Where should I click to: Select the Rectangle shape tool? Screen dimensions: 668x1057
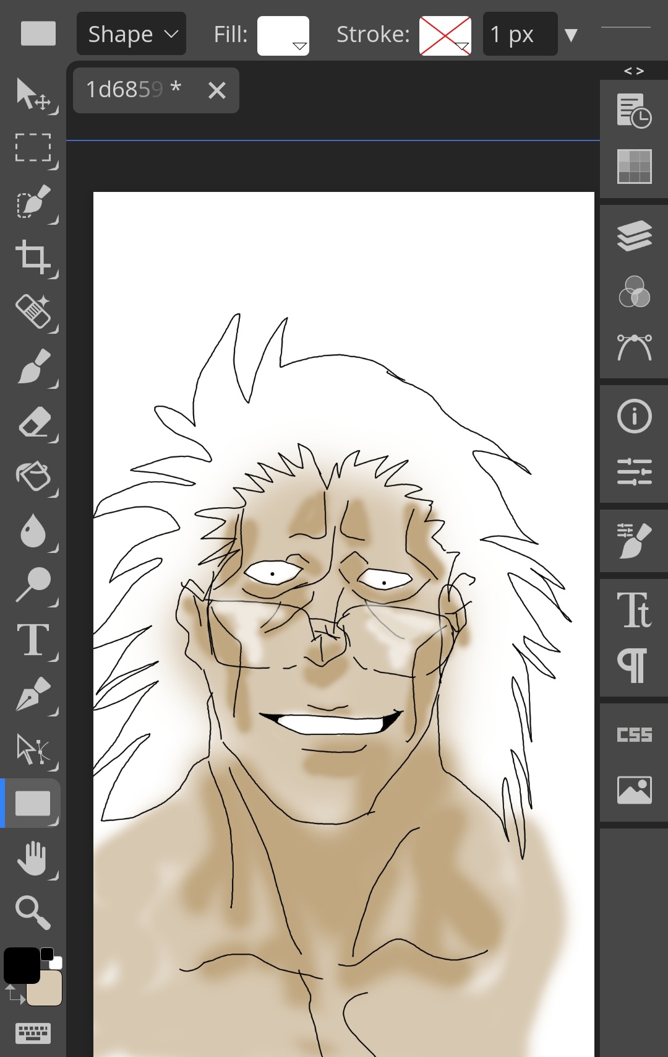click(x=32, y=803)
